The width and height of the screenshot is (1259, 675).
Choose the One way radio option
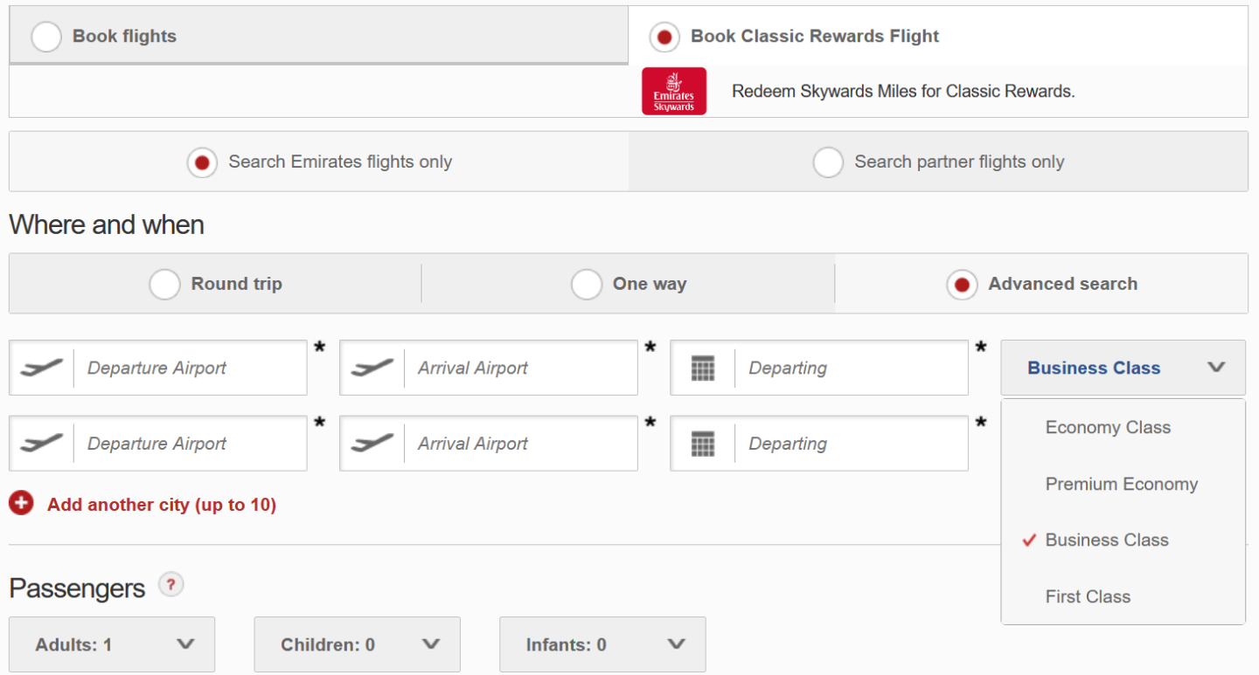pos(586,284)
